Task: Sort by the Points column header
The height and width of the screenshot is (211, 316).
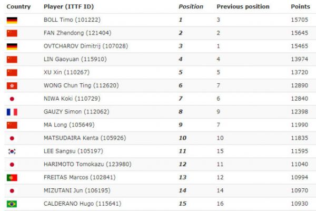Action: (x=300, y=7)
